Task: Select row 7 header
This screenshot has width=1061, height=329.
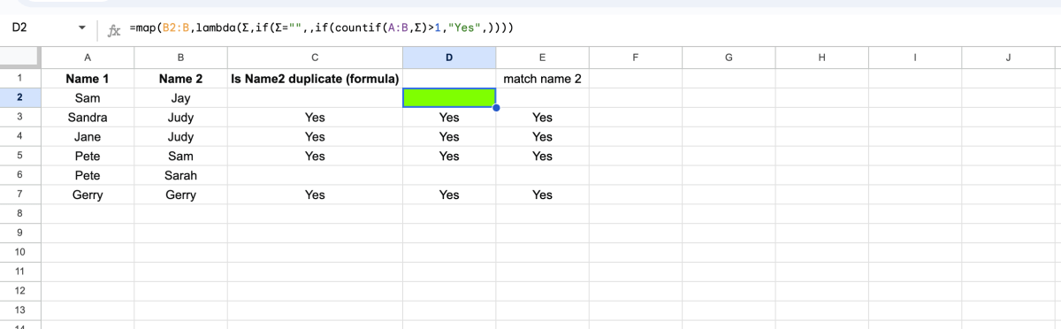Action: [x=19, y=195]
